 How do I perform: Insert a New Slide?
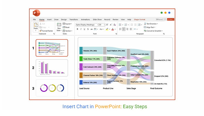(x=59, y=27)
